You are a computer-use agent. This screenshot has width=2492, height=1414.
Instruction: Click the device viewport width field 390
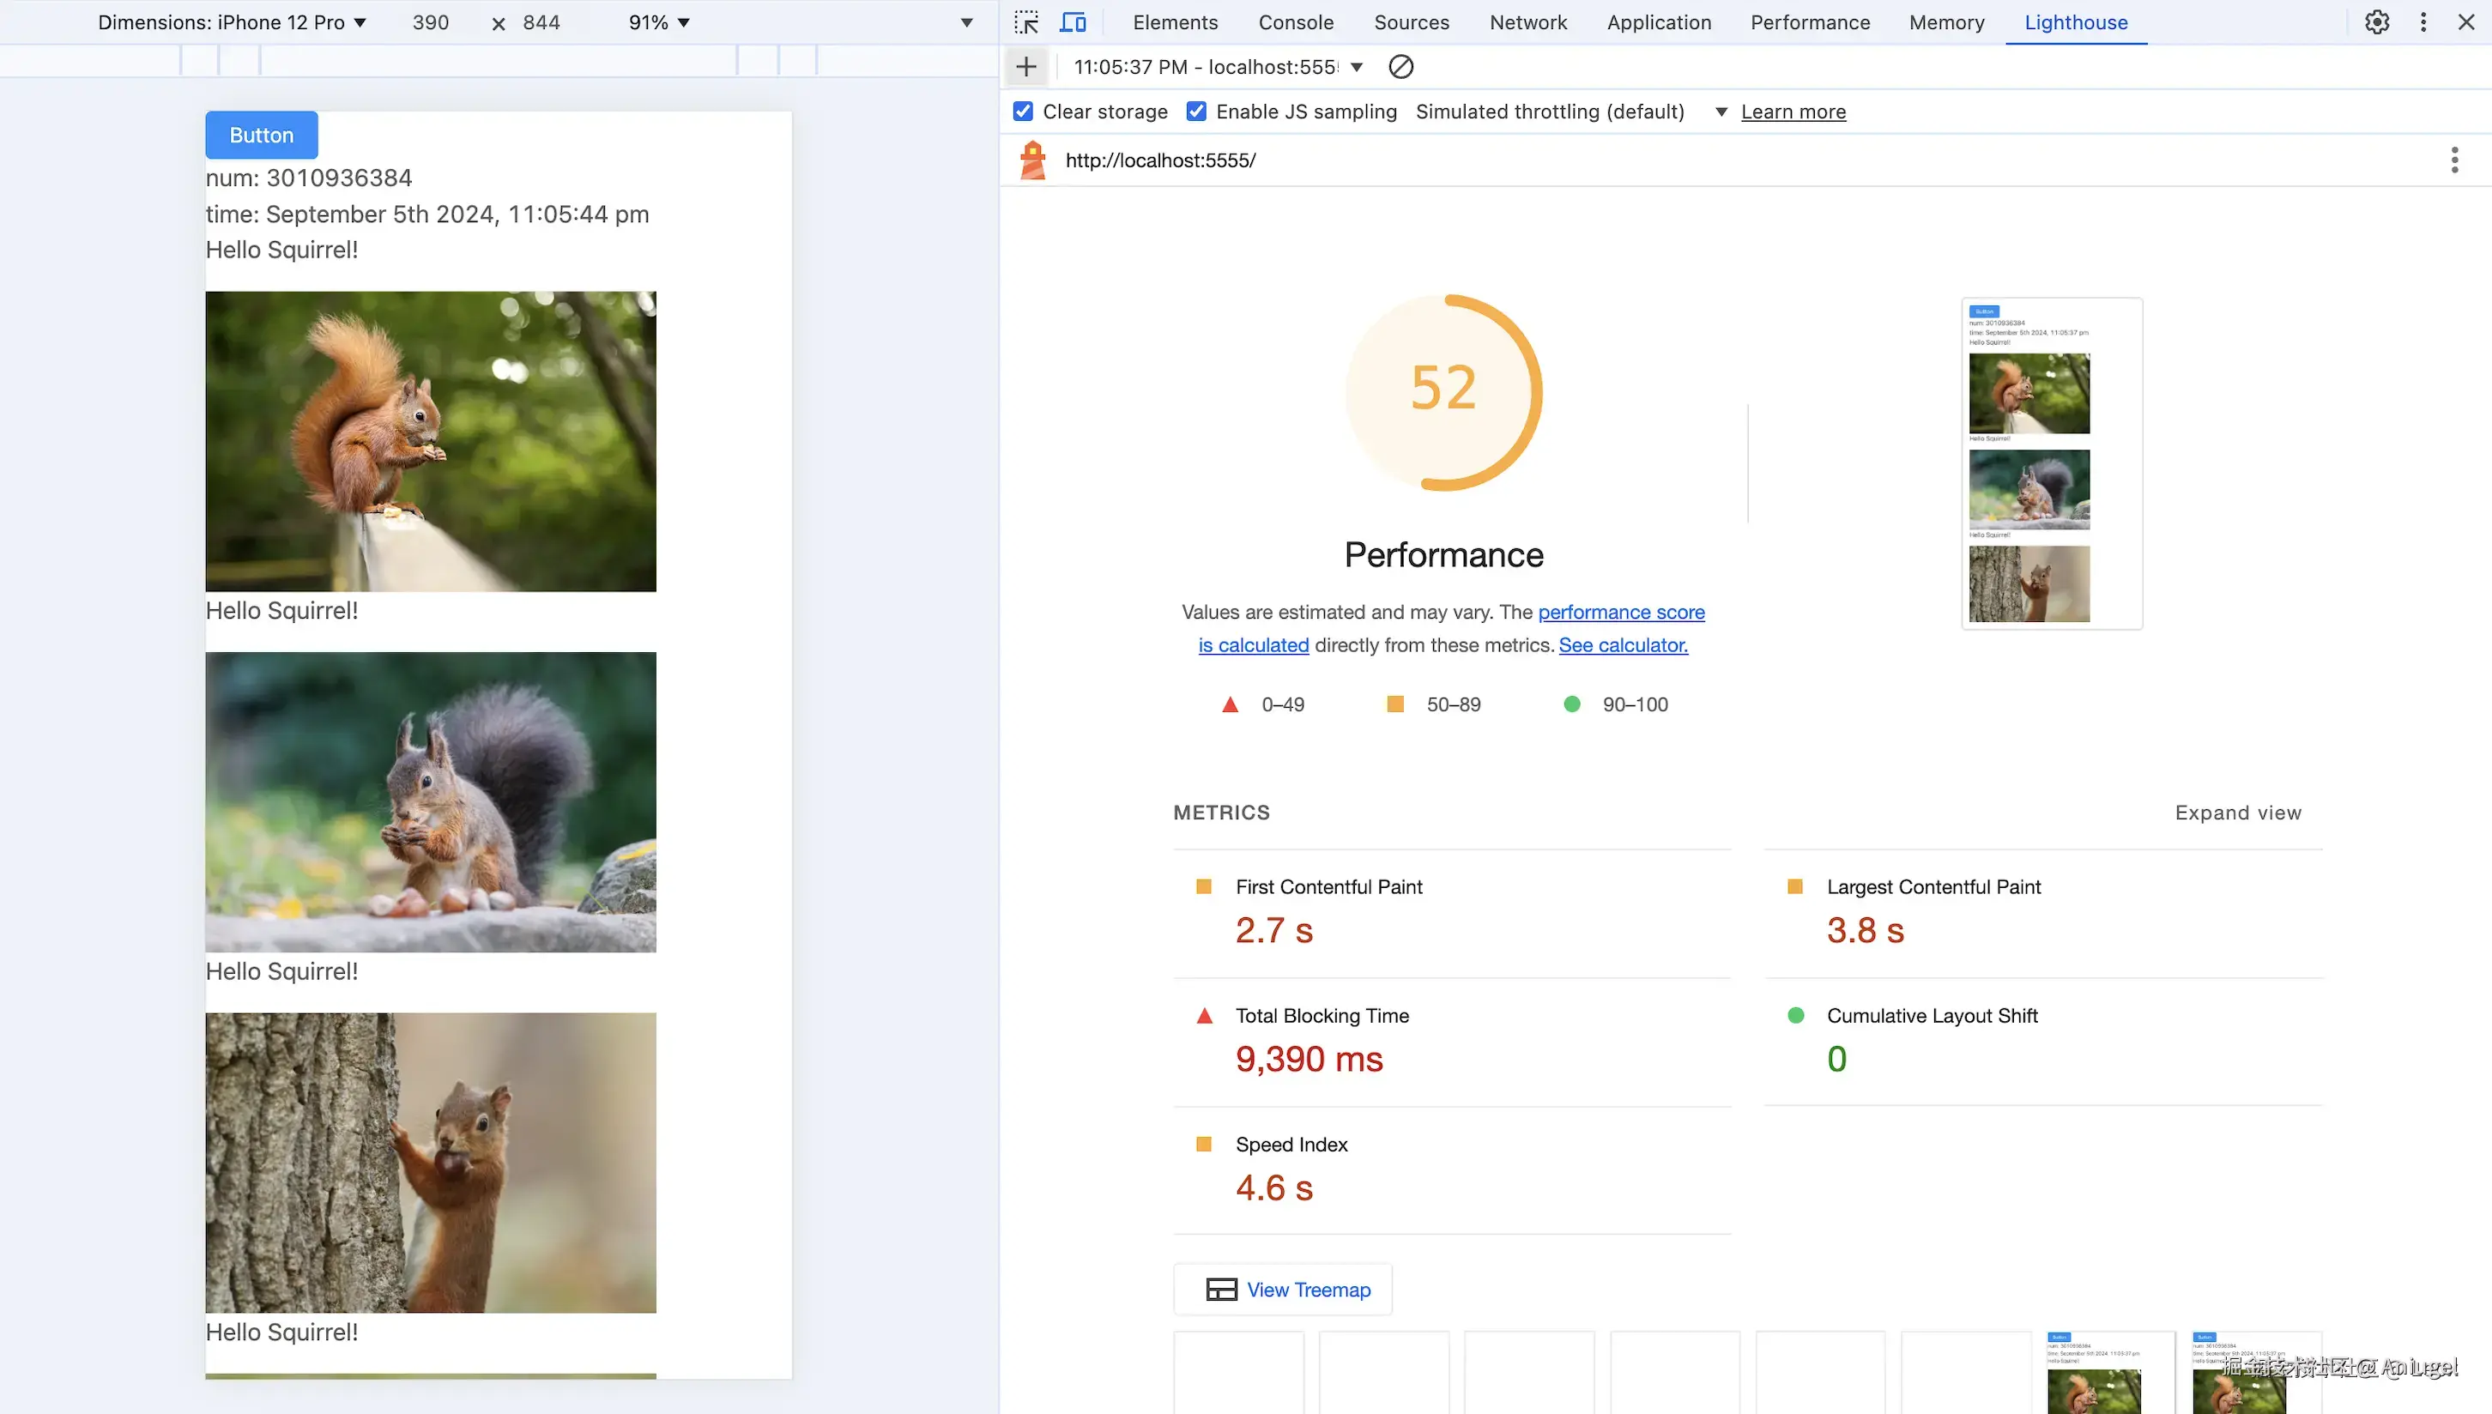coord(430,22)
